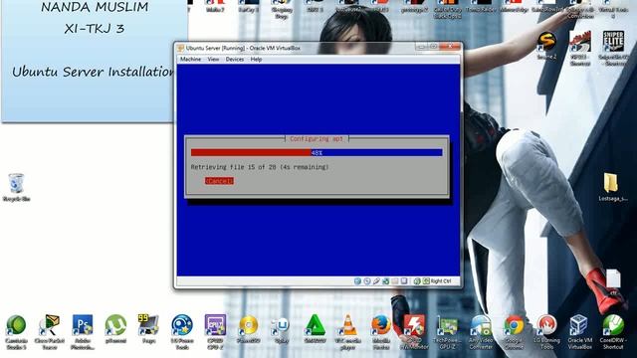The width and height of the screenshot is (637, 358).
Task: Select the Lostsaga folder on desktop
Action: [613, 187]
